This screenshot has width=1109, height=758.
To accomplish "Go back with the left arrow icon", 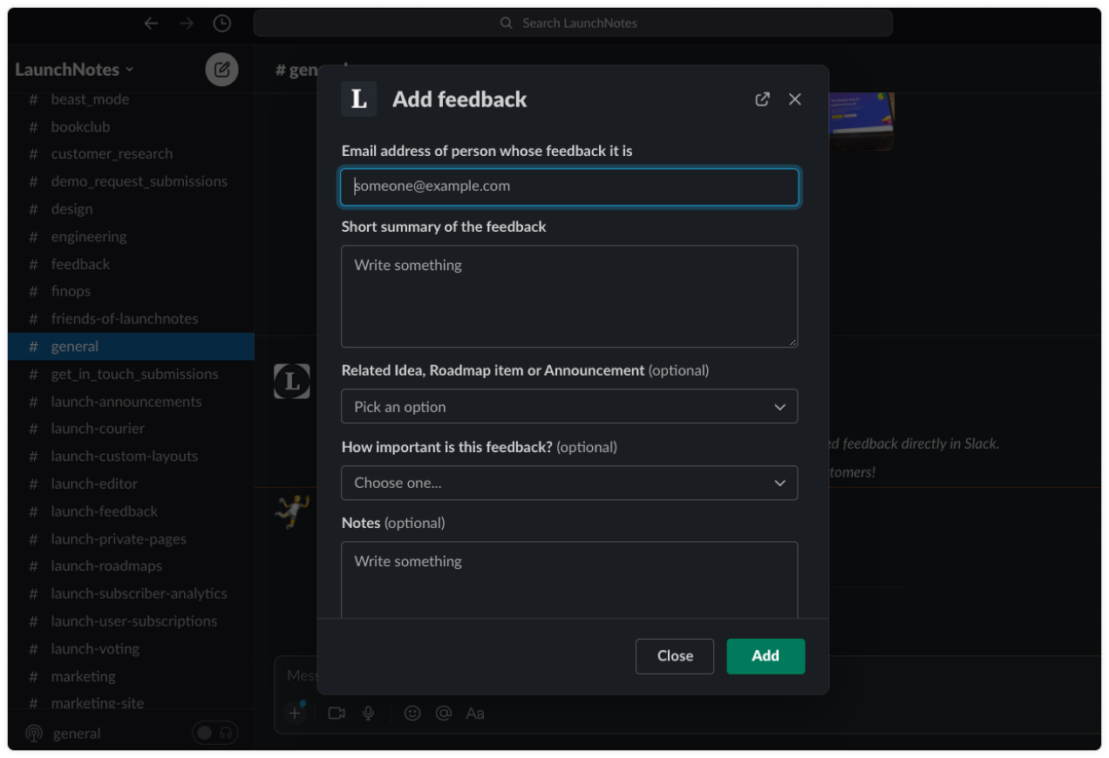I will pyautogui.click(x=151, y=24).
